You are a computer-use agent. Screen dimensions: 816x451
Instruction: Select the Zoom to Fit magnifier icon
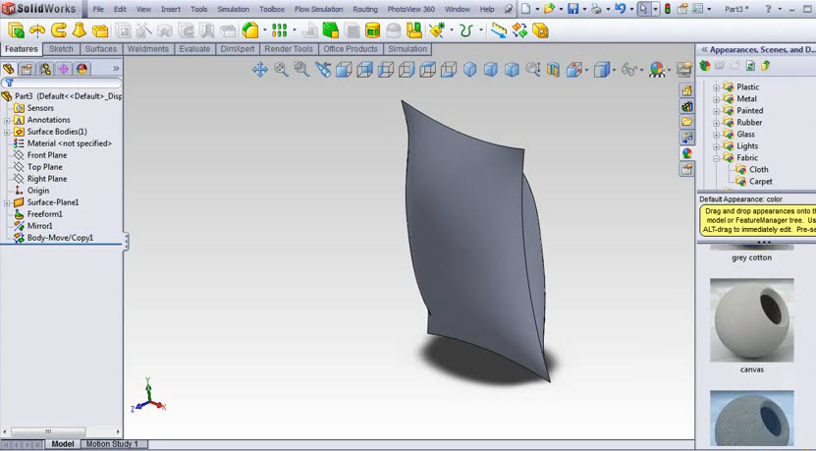[x=281, y=69]
